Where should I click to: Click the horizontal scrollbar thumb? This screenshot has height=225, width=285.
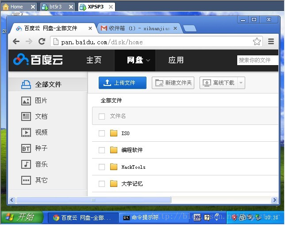coord(93,200)
